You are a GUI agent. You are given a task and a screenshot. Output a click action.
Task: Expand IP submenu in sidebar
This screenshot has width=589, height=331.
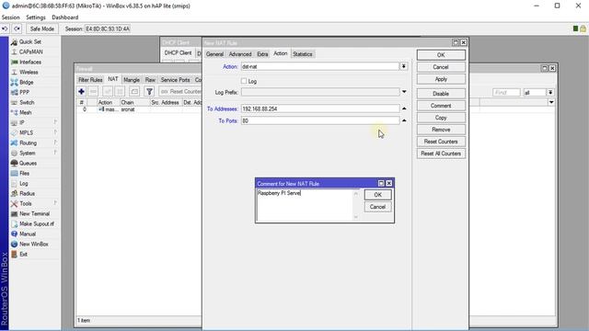[x=34, y=122]
